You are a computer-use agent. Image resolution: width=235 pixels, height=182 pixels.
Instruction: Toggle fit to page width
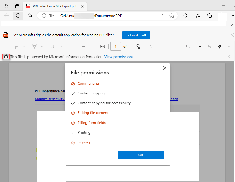[x=103, y=46]
